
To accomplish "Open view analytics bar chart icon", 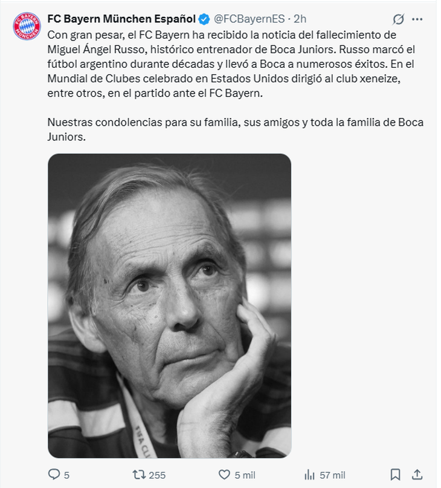I will point(310,474).
